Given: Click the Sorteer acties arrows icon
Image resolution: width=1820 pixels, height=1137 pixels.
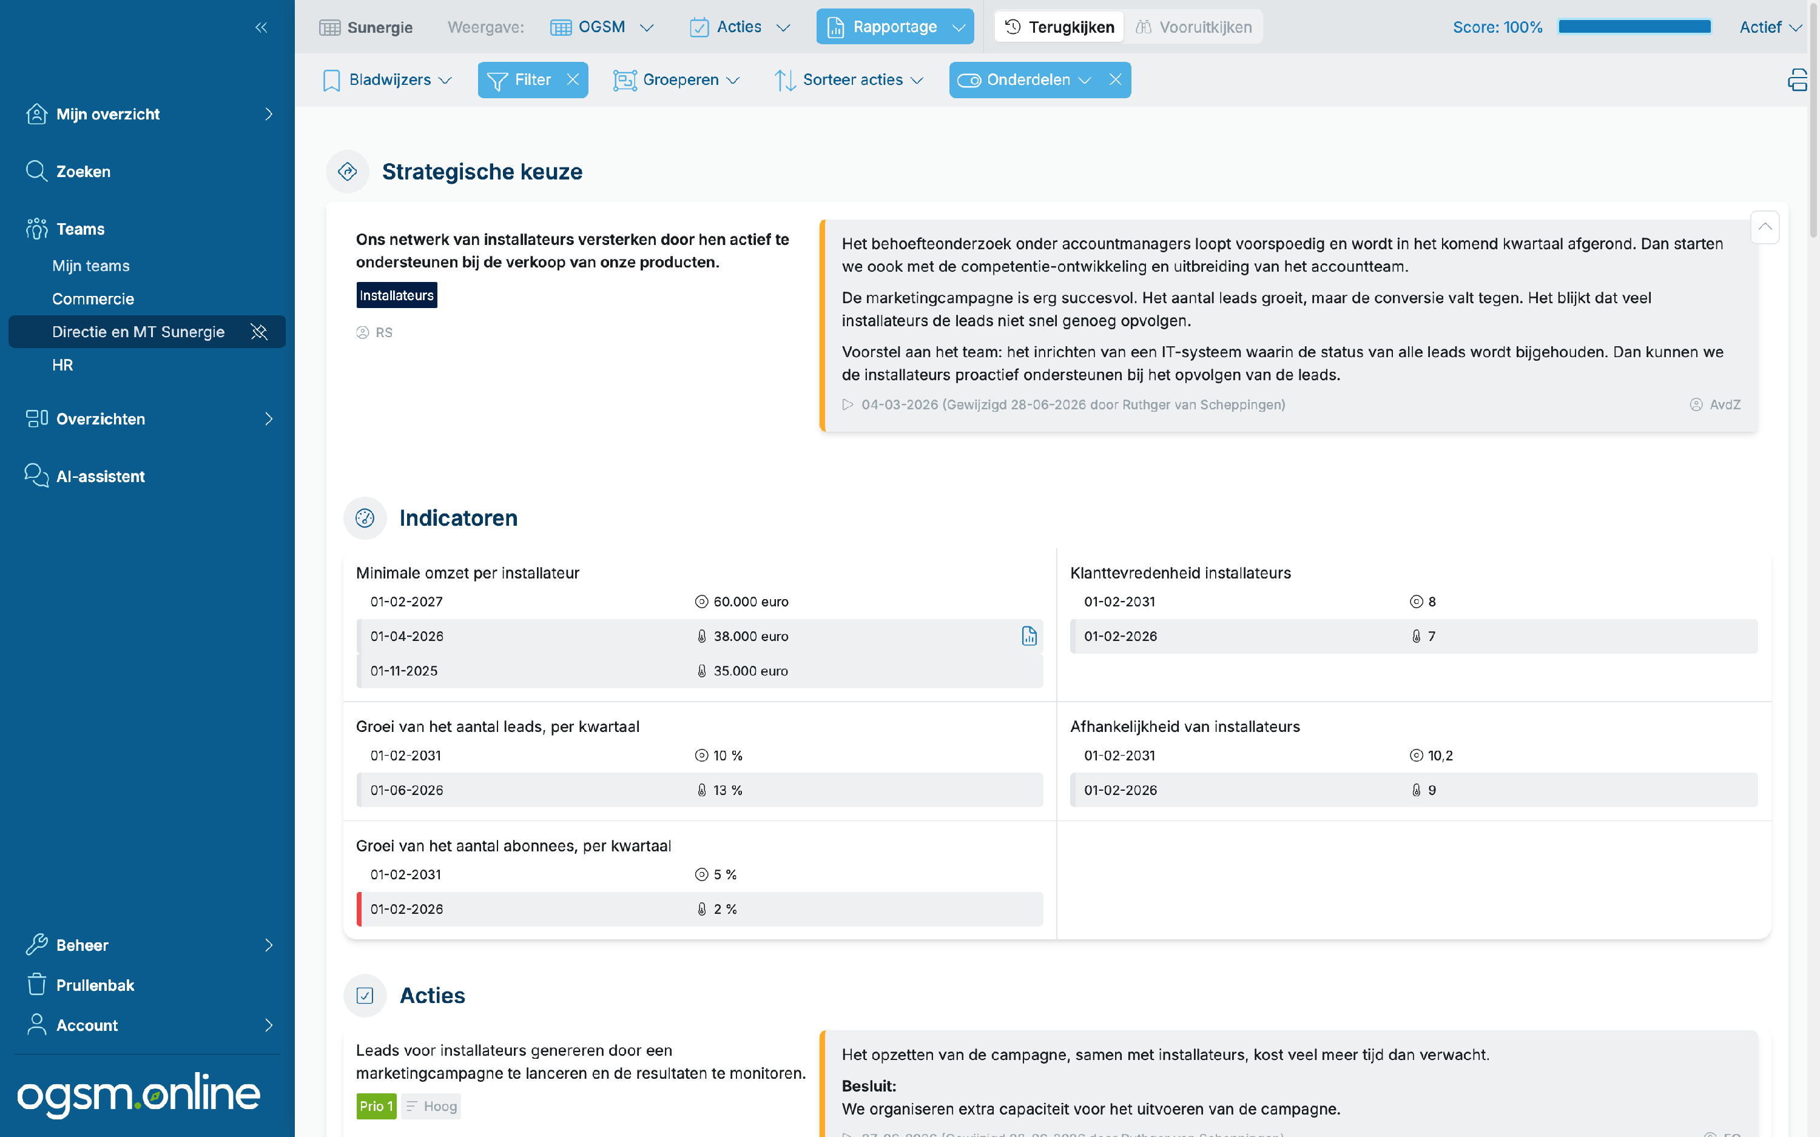Looking at the screenshot, I should pyautogui.click(x=784, y=81).
